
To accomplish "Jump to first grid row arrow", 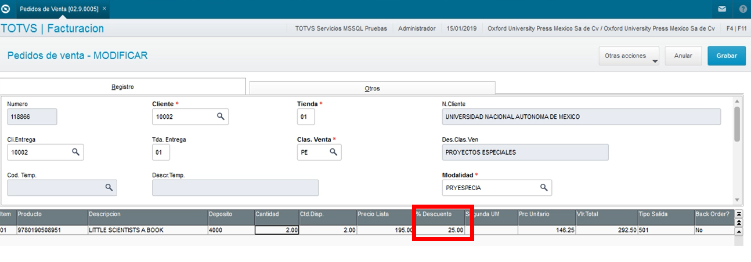I will [x=739, y=214].
